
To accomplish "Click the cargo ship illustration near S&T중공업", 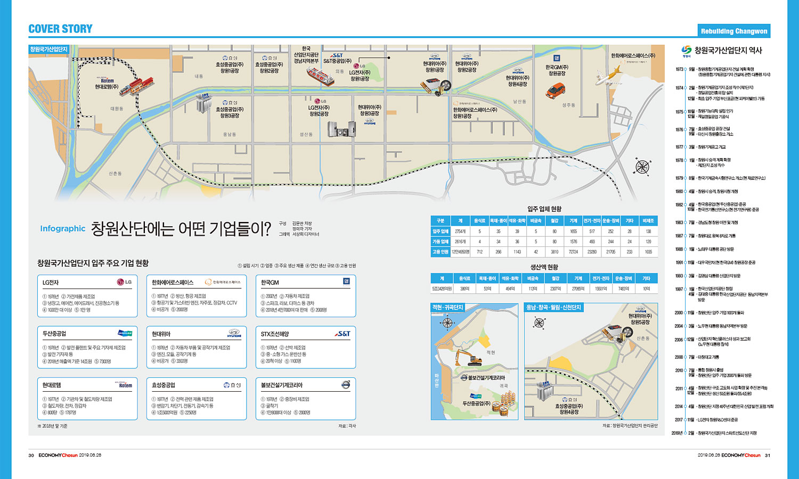I will tap(321, 77).
